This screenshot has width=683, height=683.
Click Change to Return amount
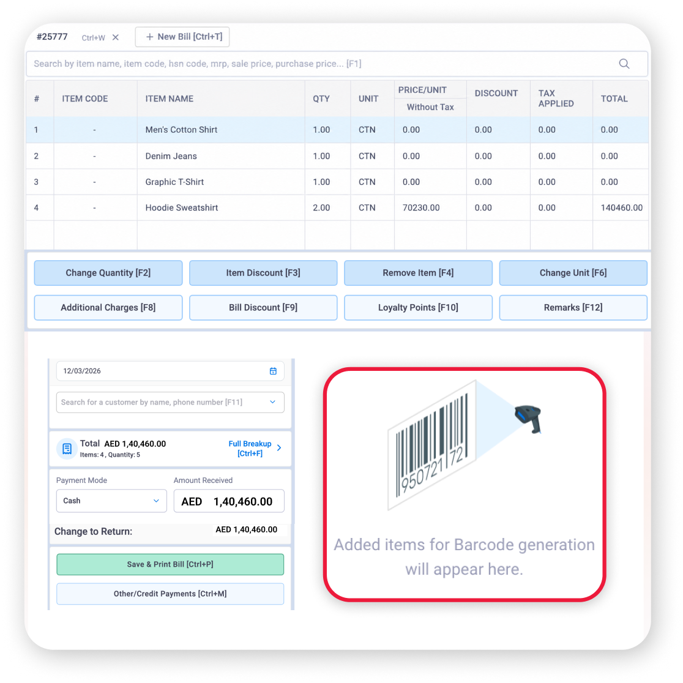point(247,529)
